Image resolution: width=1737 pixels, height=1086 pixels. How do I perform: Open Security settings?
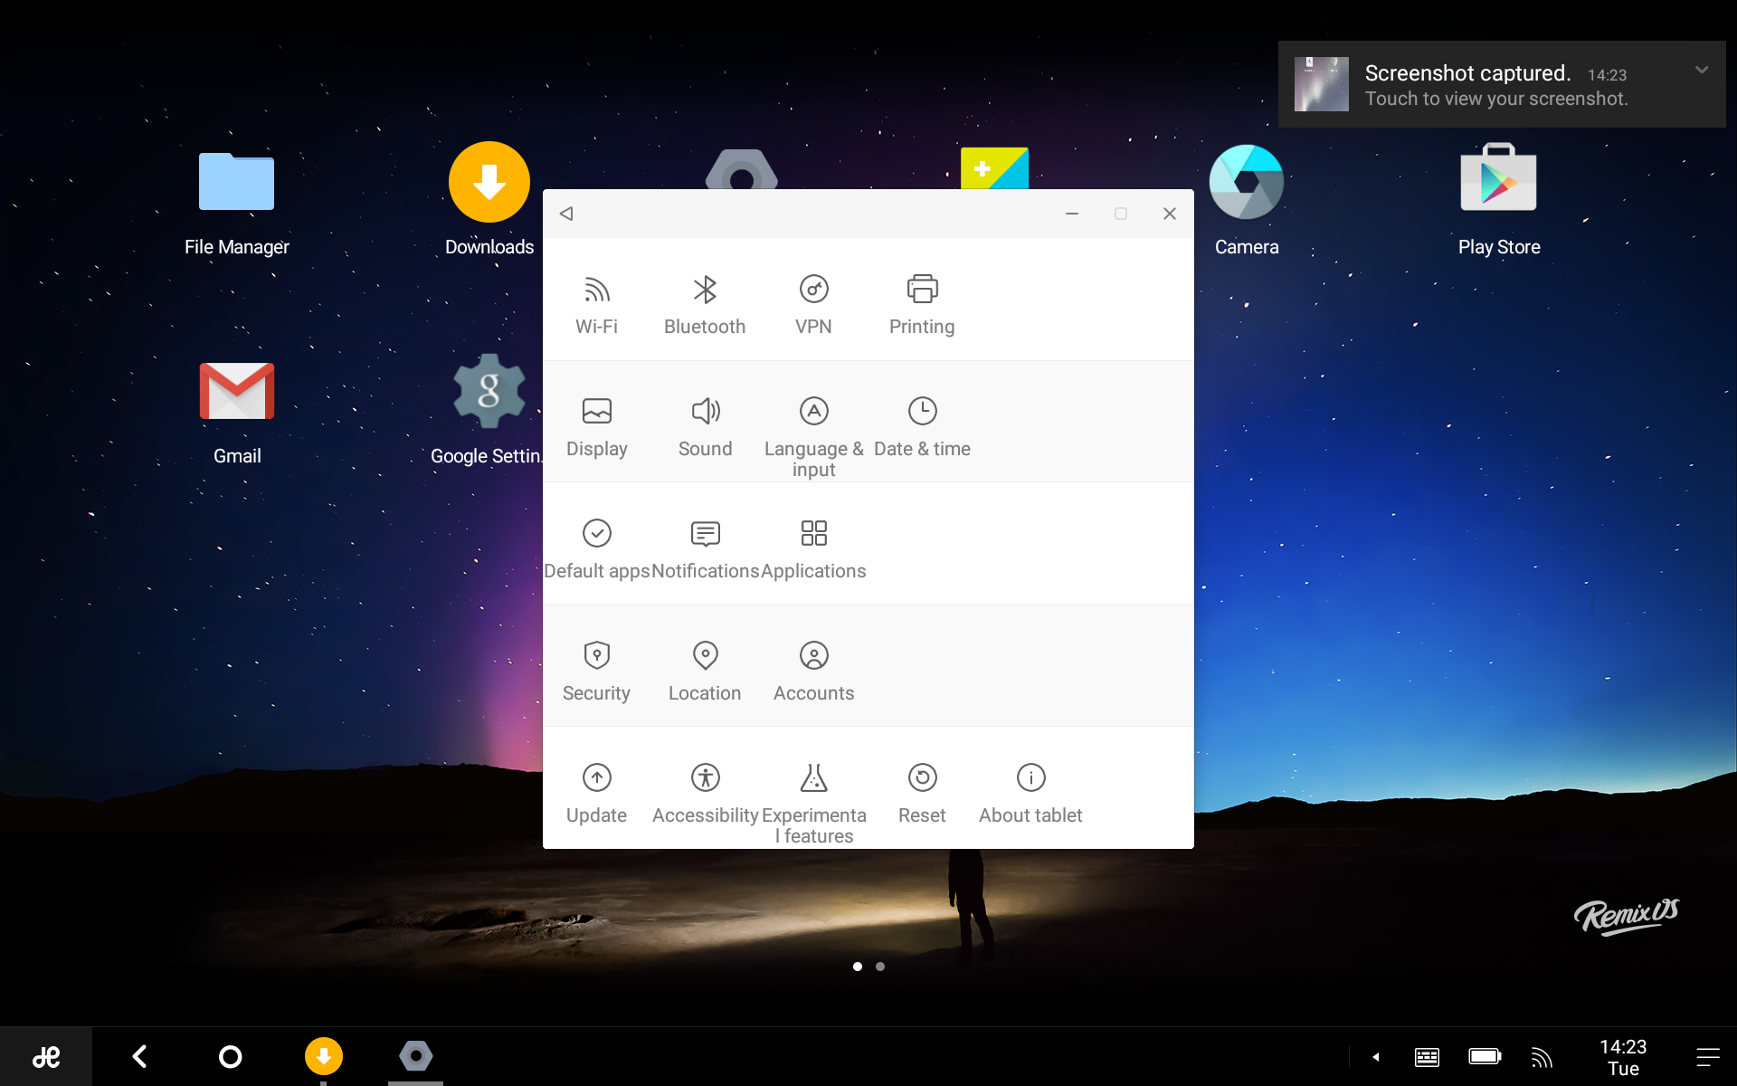pos(596,670)
